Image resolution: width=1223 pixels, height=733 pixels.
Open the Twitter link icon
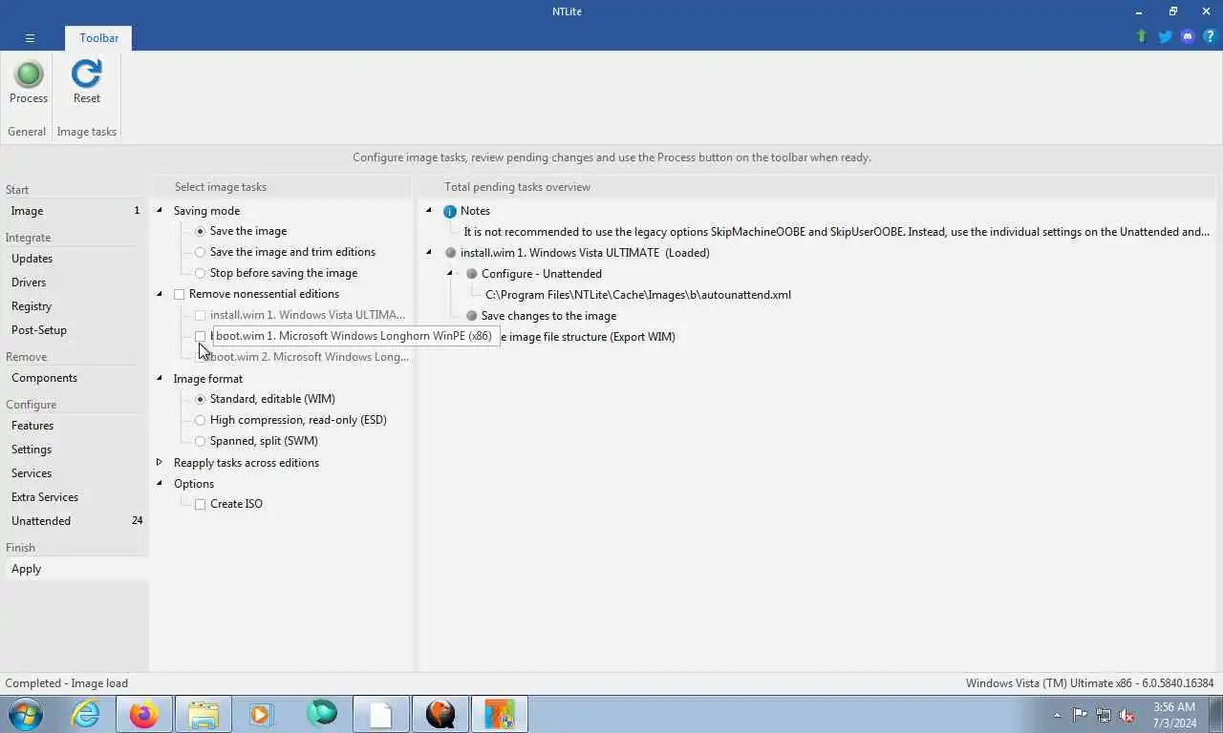[x=1165, y=36]
